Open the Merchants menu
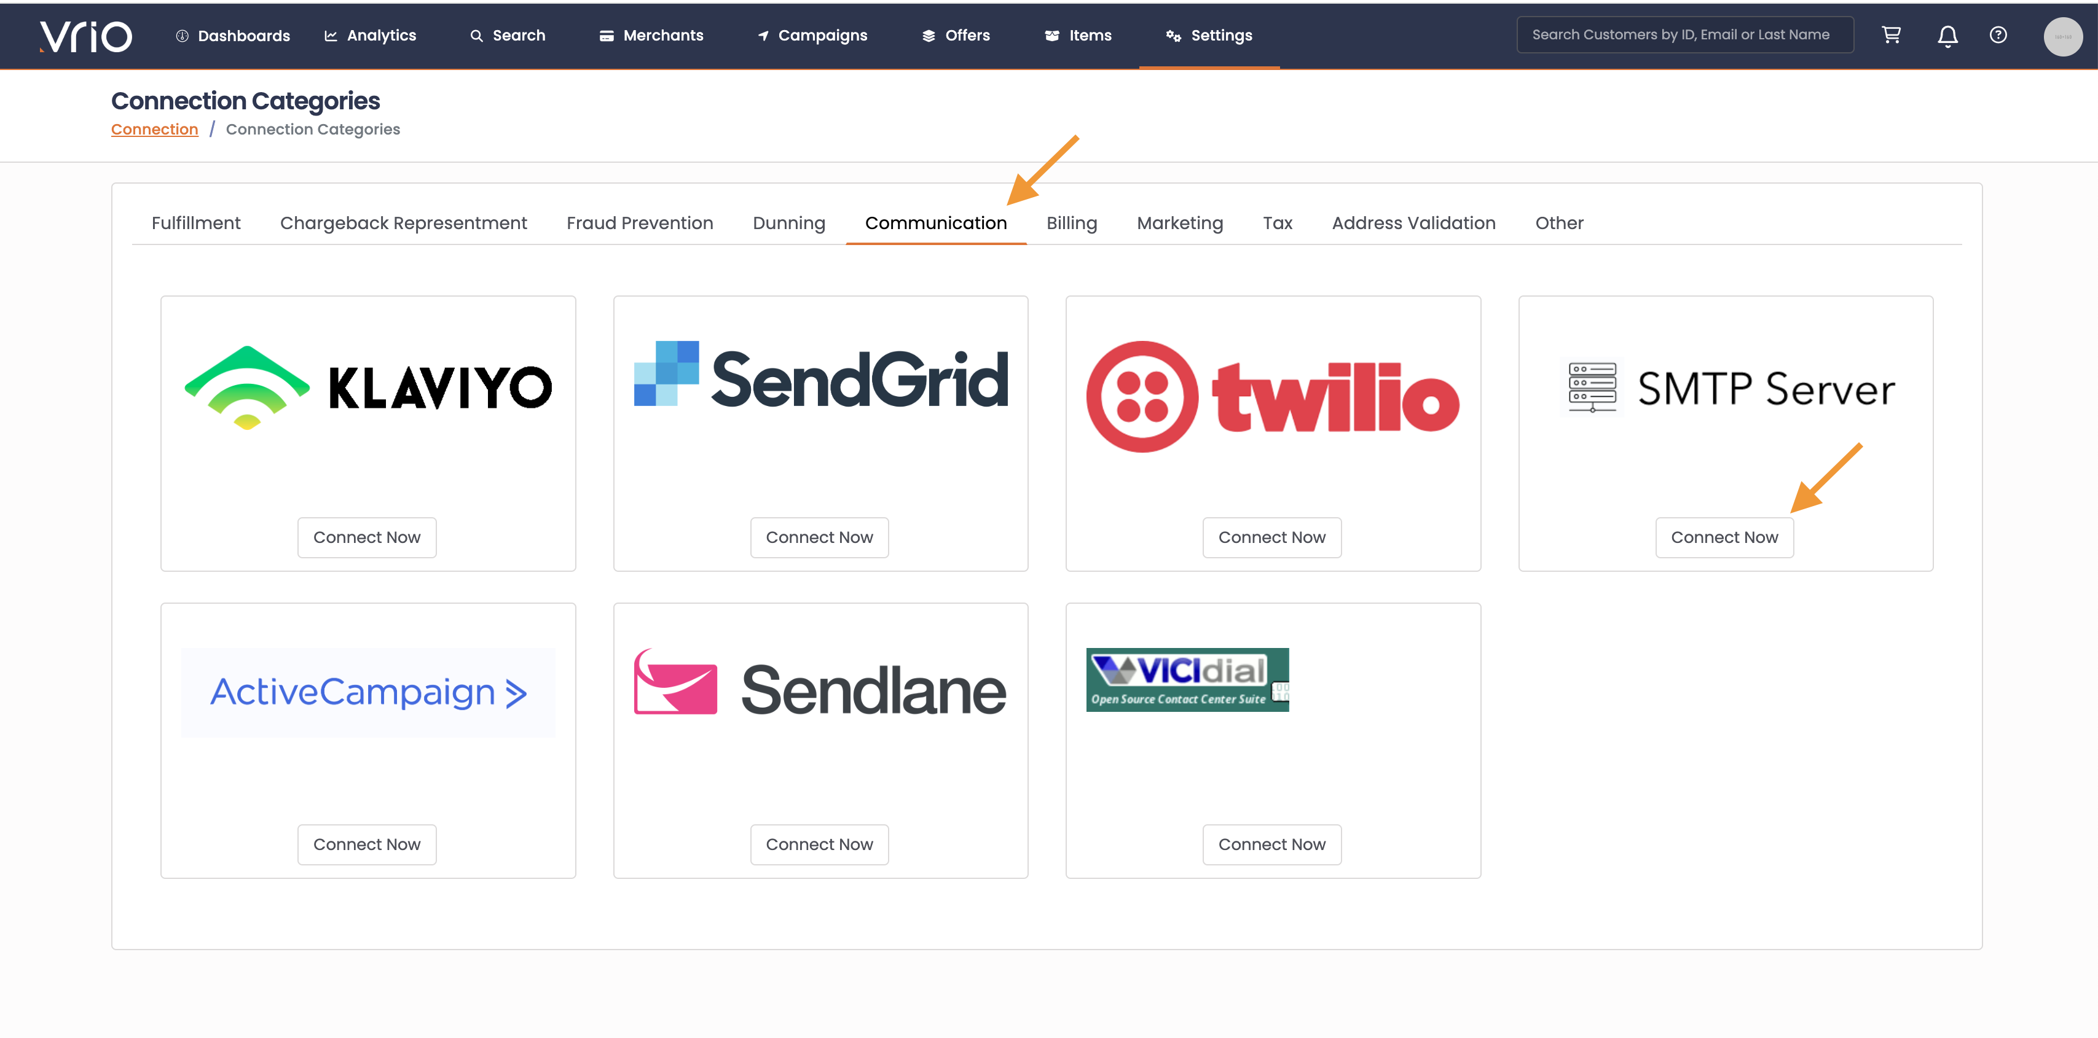 [x=651, y=36]
